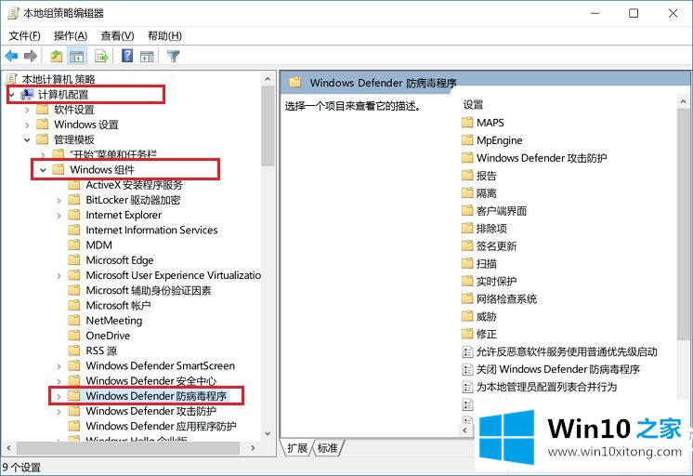Click the Up one level folder icon
The image size is (693, 476).
[56, 56]
